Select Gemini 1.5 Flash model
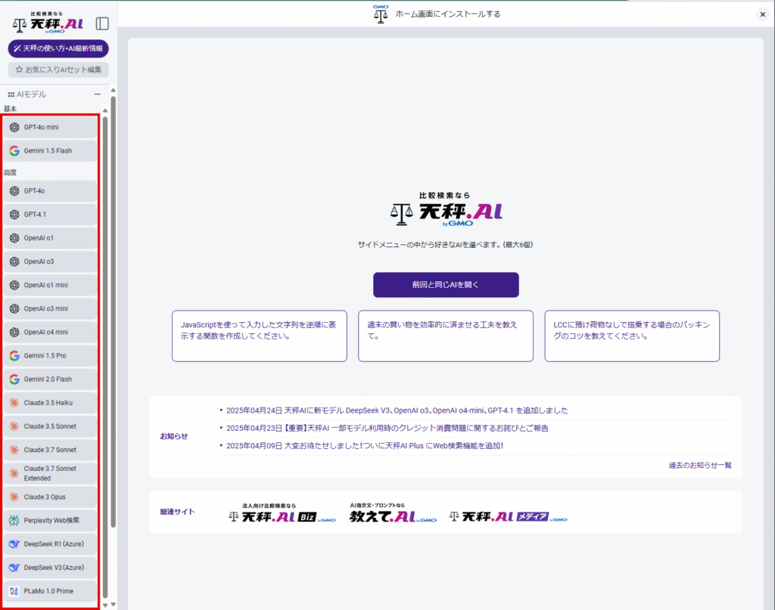 (x=51, y=151)
